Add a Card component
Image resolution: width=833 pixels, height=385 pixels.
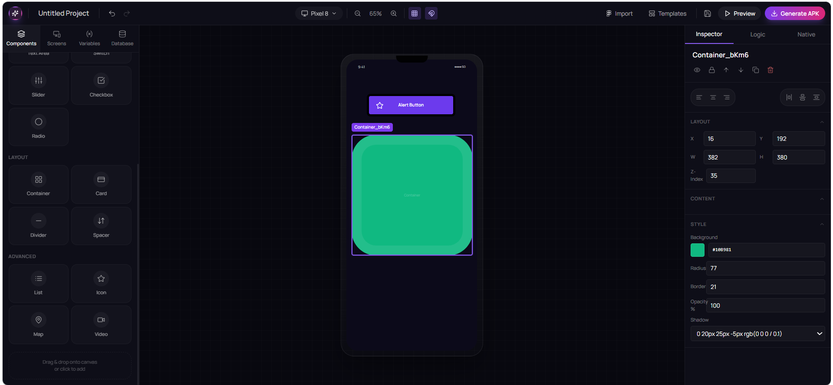[101, 184]
